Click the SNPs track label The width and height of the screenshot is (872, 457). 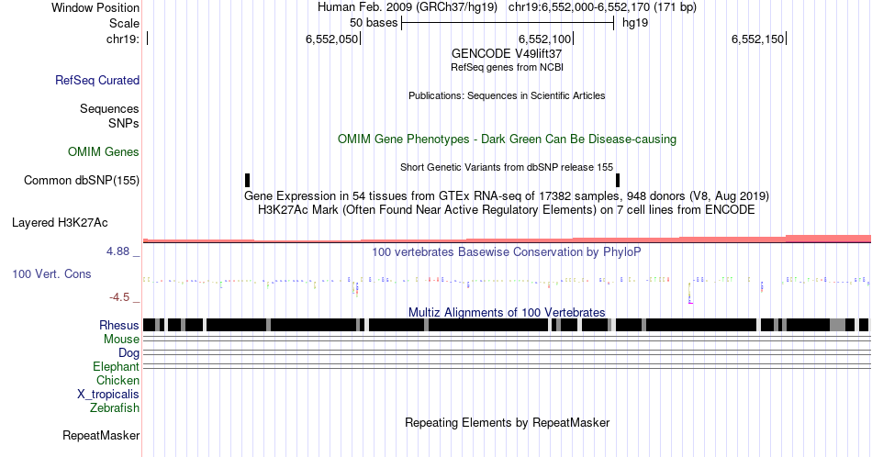coord(124,123)
